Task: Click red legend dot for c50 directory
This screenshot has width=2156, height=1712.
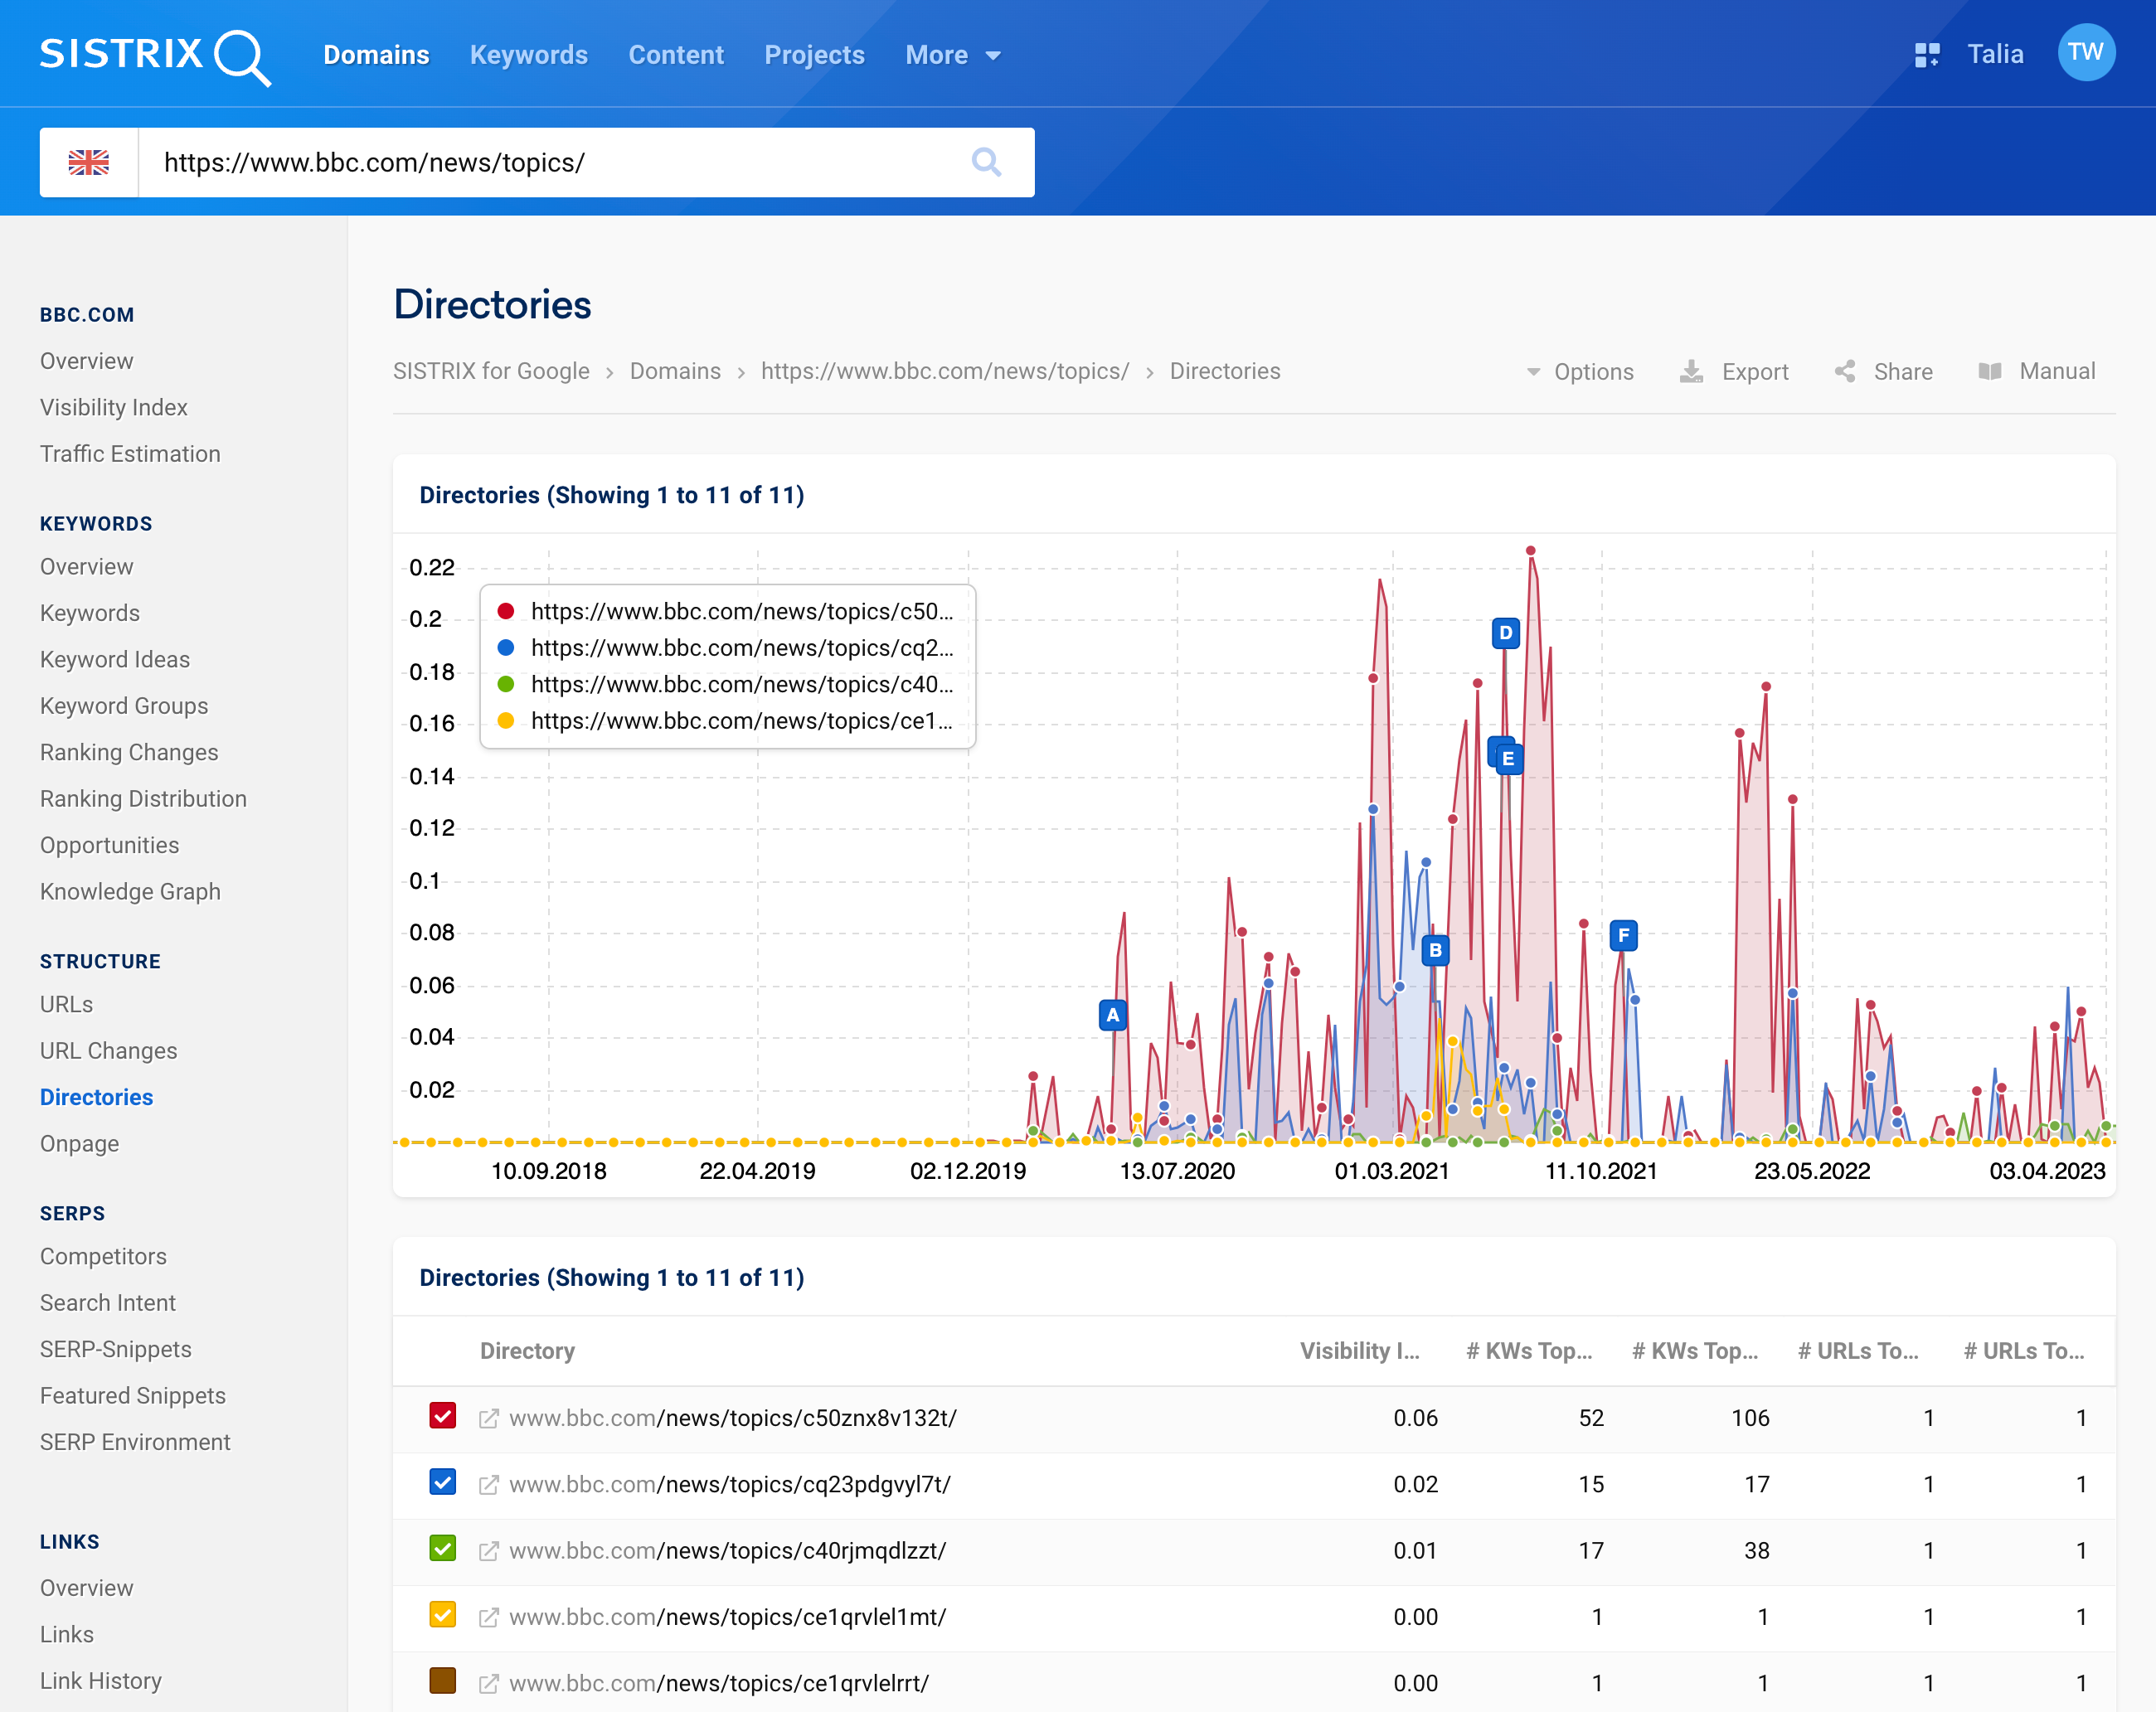Action: [x=506, y=611]
